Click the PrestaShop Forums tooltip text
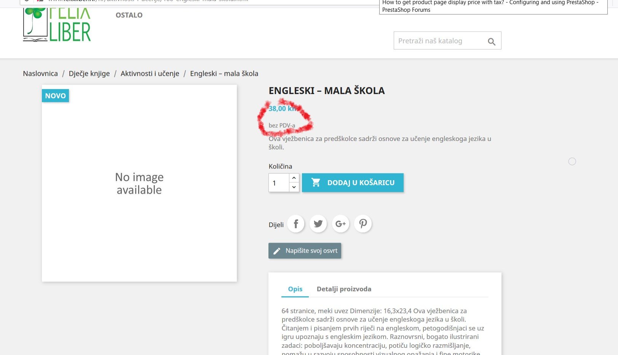Image resolution: width=618 pixels, height=355 pixels. click(x=493, y=6)
